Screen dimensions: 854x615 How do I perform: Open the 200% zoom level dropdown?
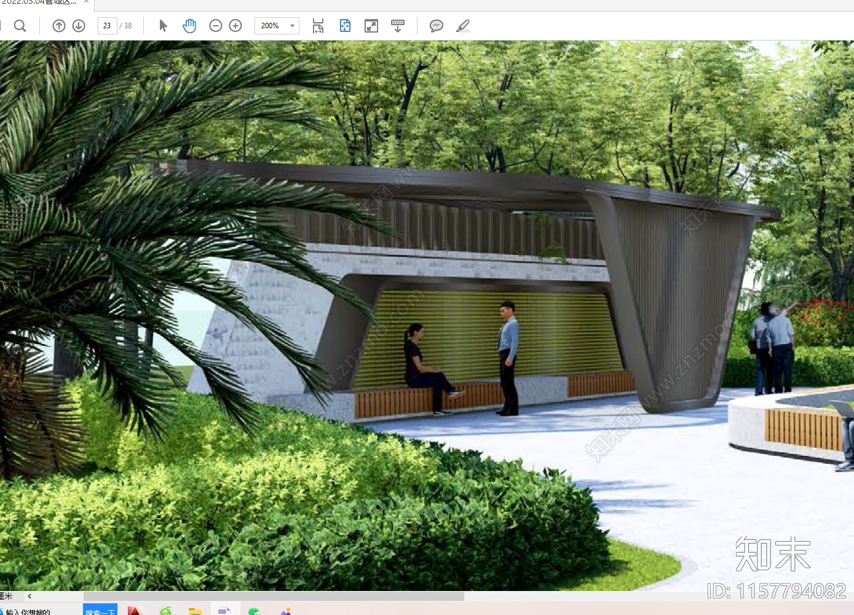coord(277,26)
